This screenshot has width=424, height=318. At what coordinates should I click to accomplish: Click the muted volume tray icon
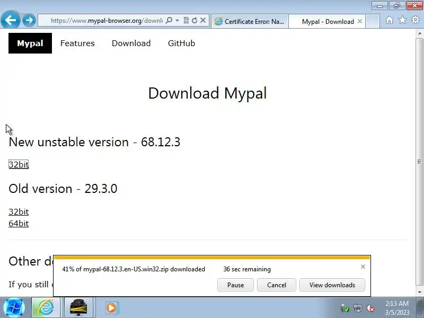(370, 308)
